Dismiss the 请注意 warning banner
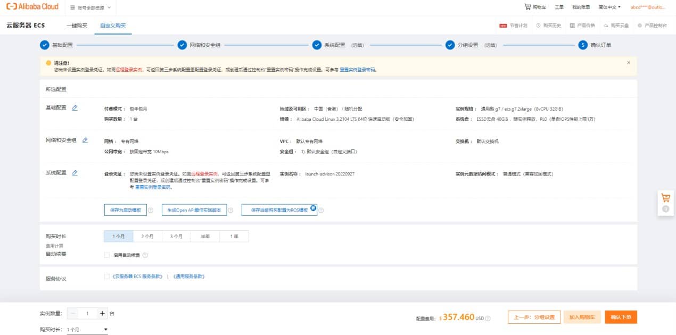This screenshot has width=676, height=335. point(629,62)
